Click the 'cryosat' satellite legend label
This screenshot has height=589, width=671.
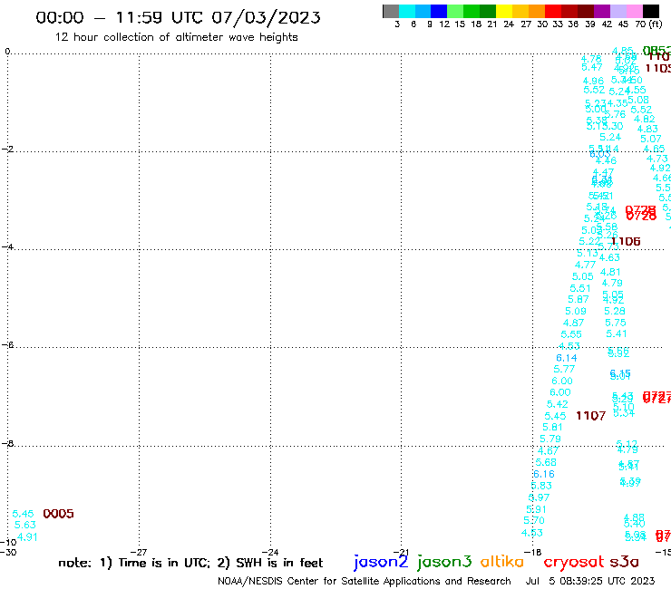tap(574, 562)
